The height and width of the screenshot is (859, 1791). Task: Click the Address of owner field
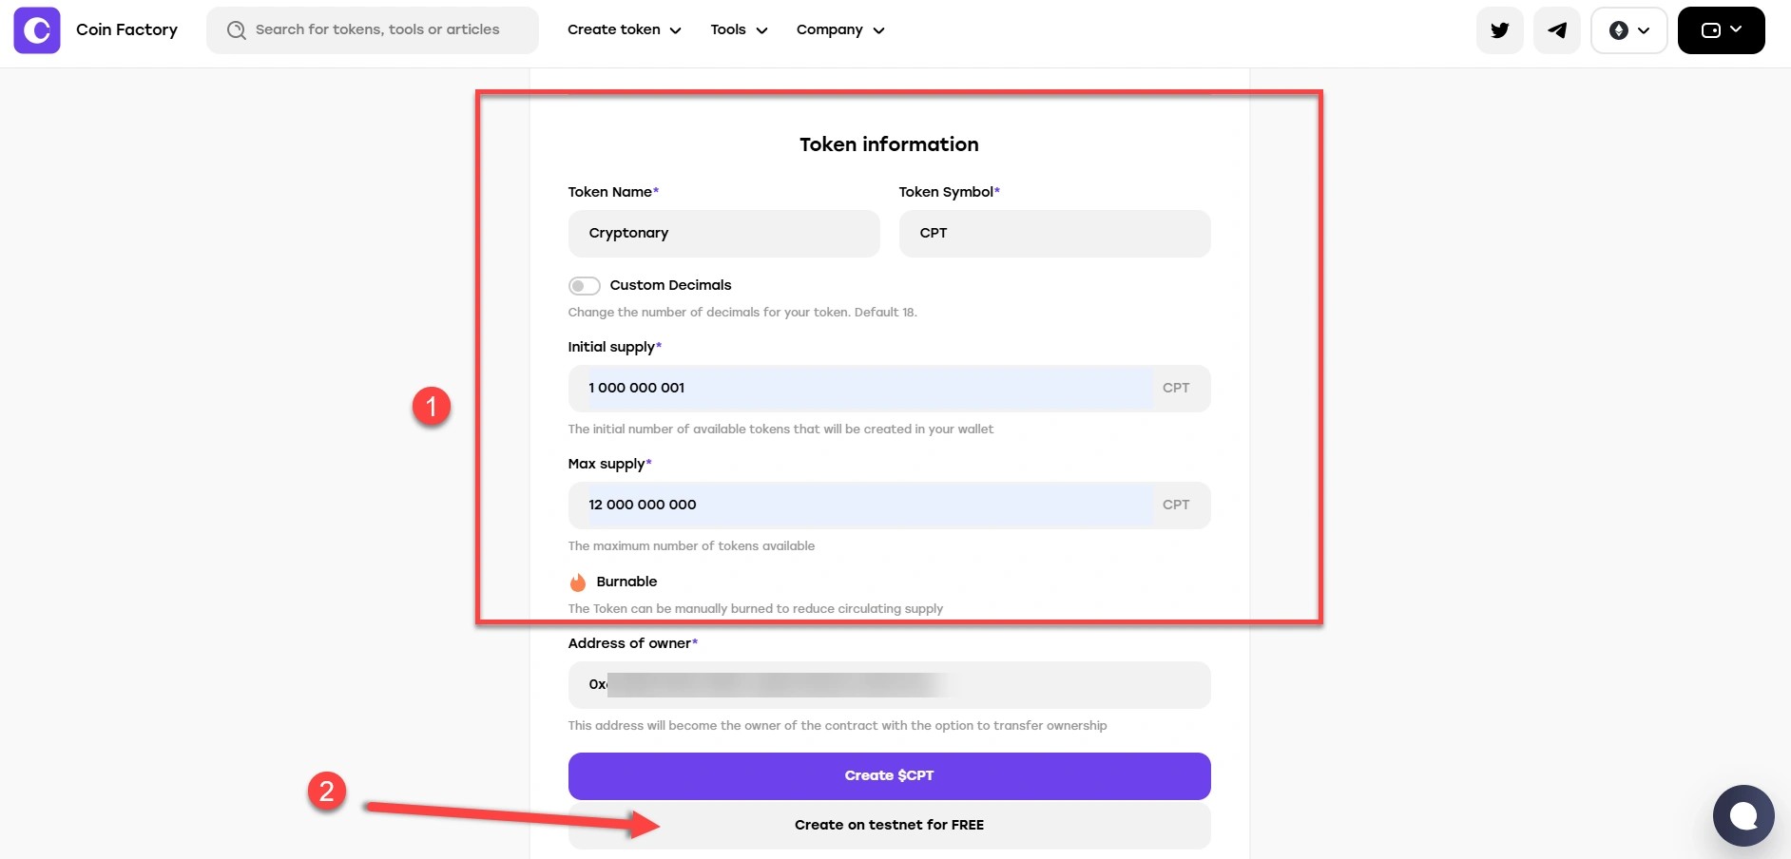click(889, 685)
